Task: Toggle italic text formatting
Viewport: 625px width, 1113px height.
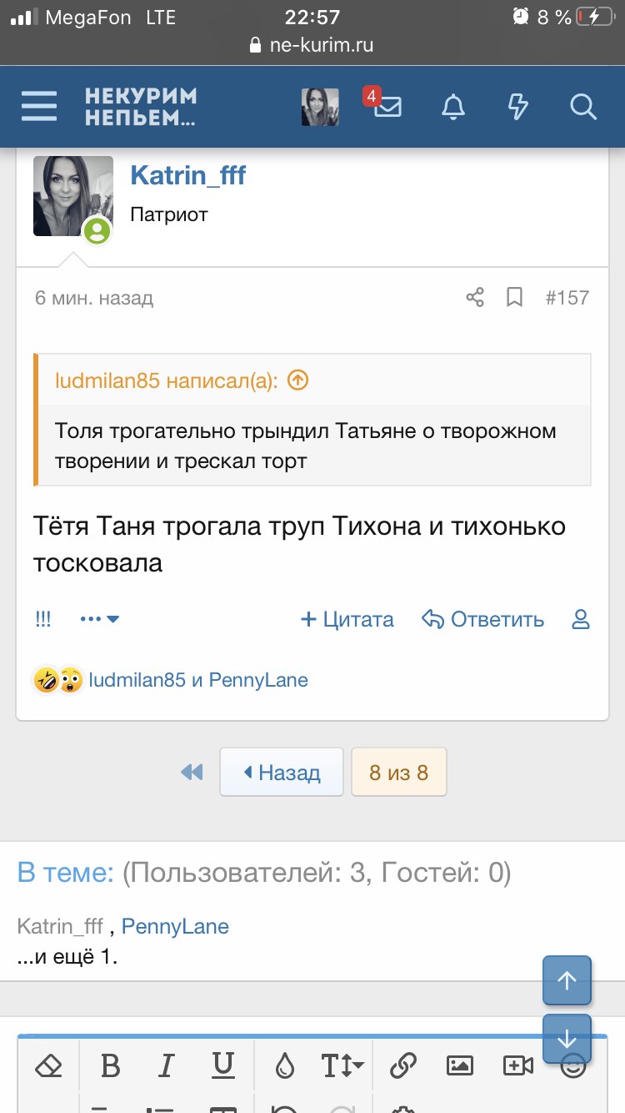Action: pos(167,1065)
